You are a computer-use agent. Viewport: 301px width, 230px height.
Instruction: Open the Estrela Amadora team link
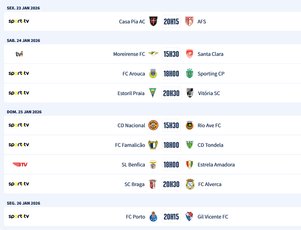pos(216,165)
